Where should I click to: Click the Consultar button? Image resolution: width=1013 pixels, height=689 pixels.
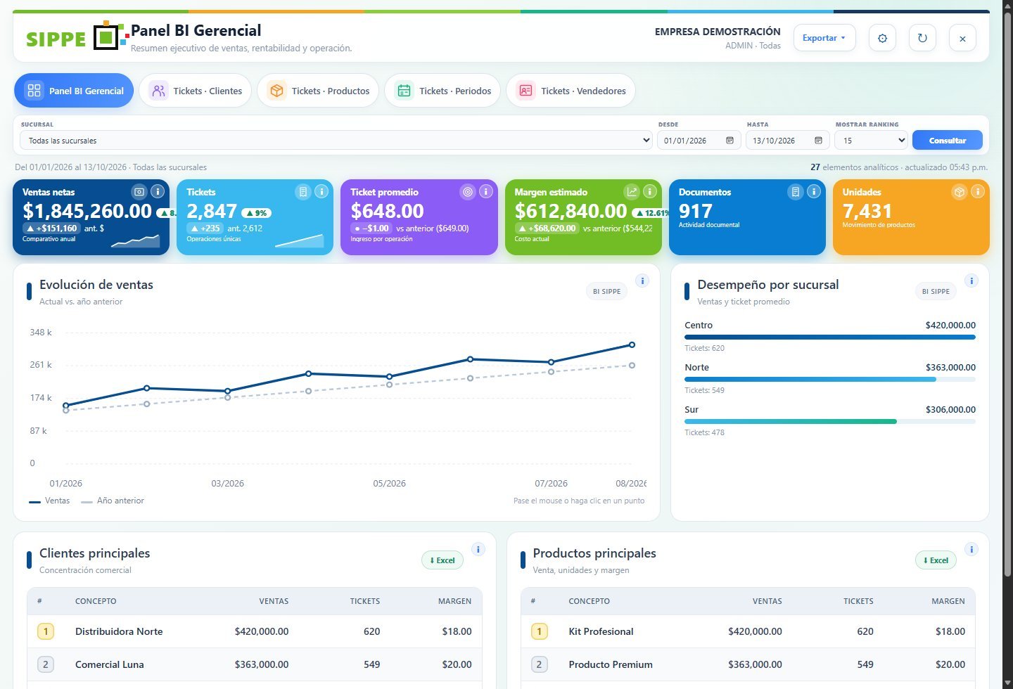pos(948,141)
